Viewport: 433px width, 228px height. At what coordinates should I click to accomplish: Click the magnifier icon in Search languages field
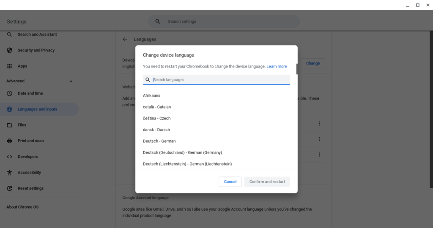click(x=148, y=80)
